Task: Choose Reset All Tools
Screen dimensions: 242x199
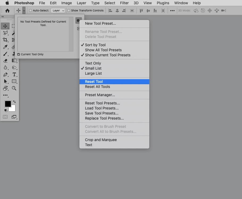Action: [x=114, y=87]
